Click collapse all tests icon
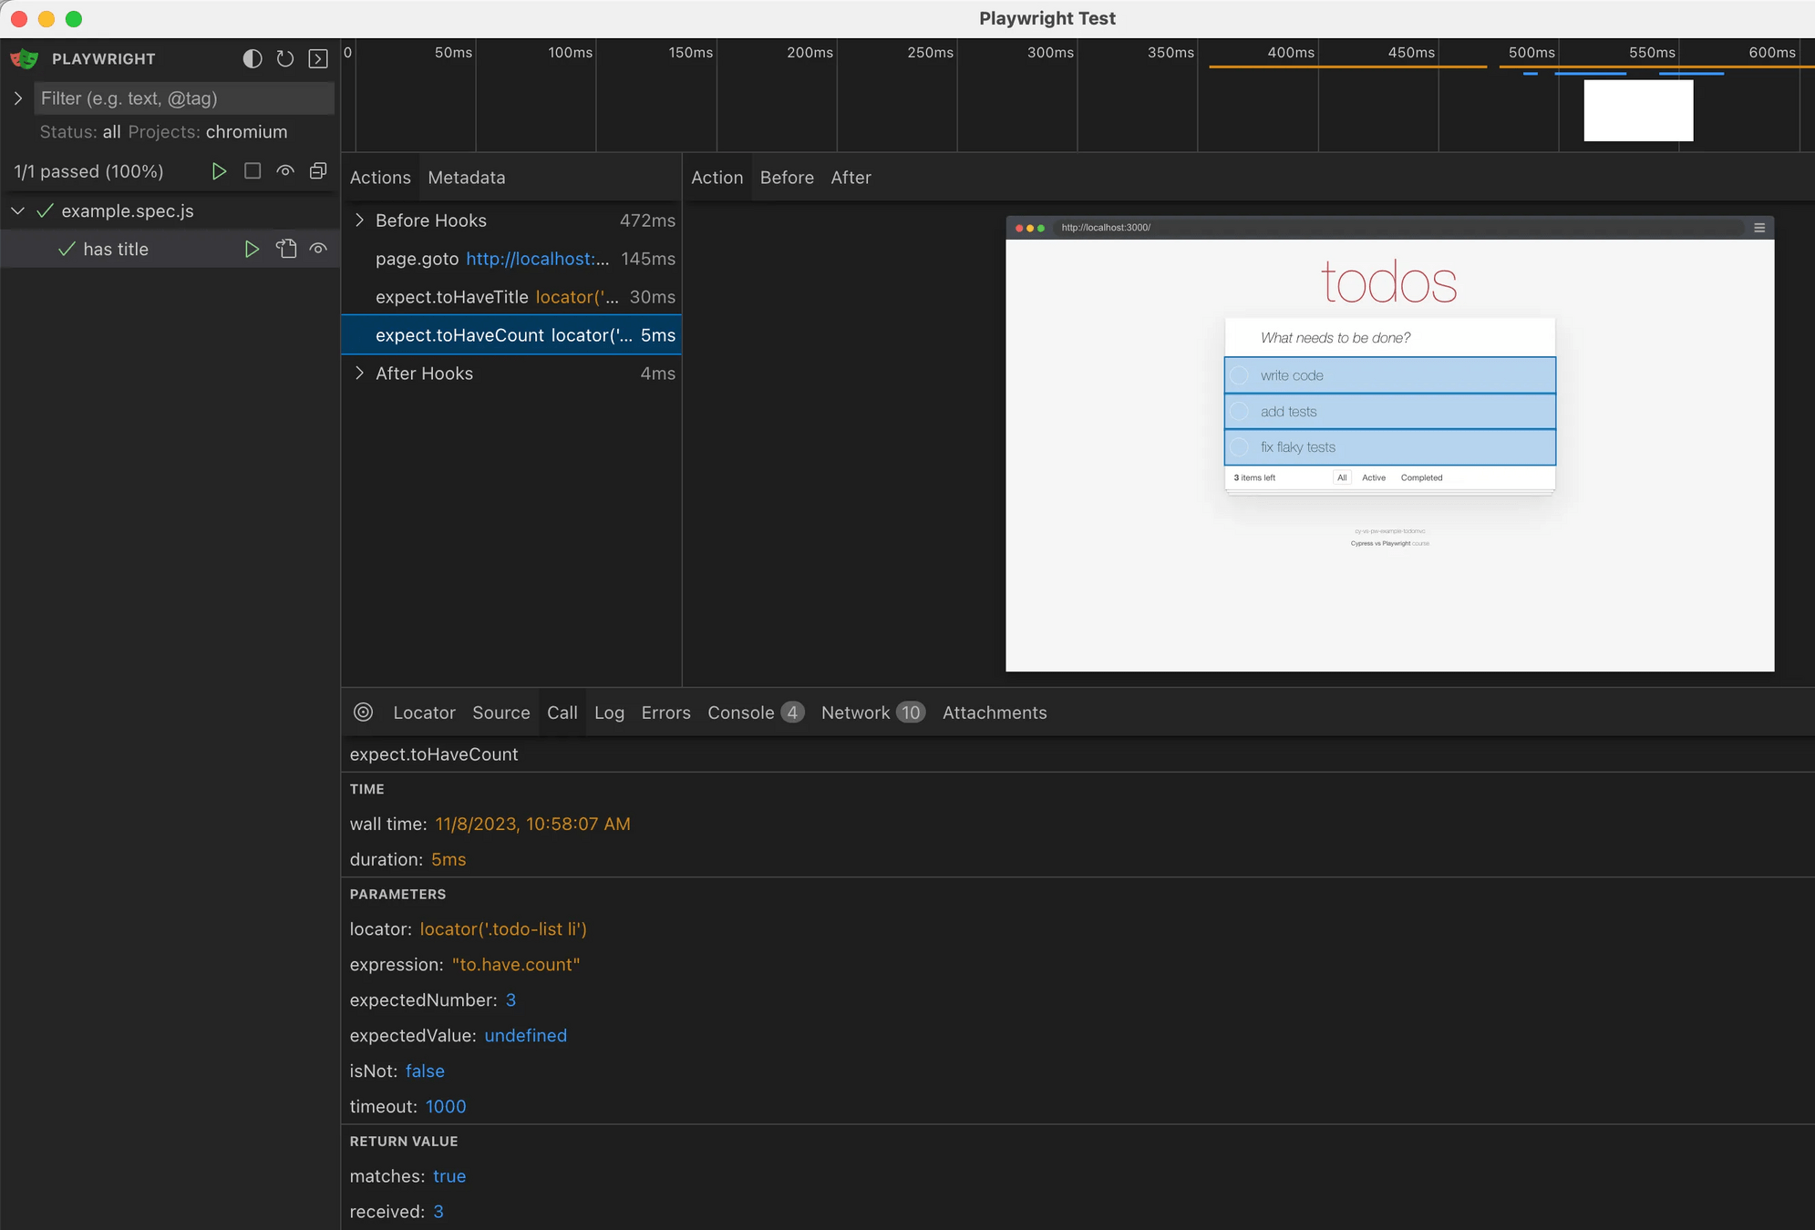This screenshot has height=1230, width=1815. 318,171
